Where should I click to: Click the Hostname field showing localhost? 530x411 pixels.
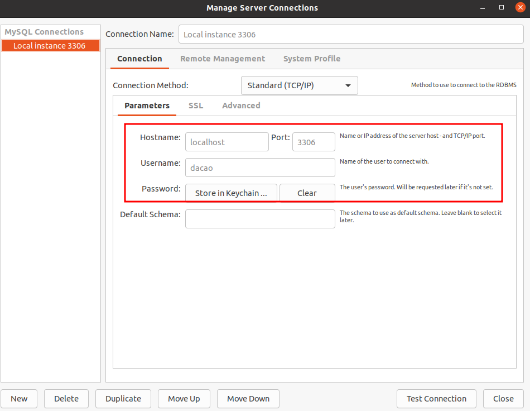click(x=227, y=142)
